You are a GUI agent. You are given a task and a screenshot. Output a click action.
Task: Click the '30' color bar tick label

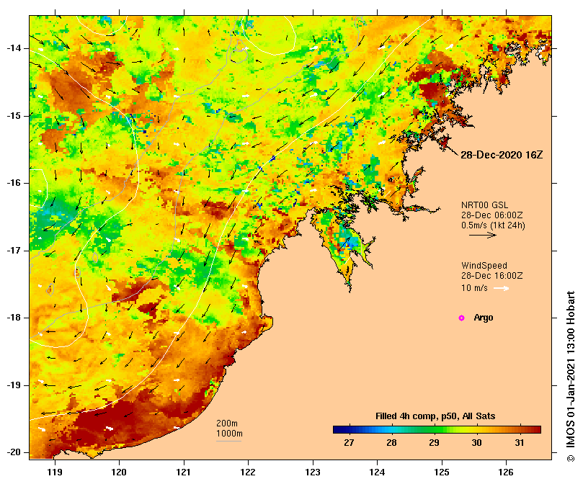(x=476, y=443)
